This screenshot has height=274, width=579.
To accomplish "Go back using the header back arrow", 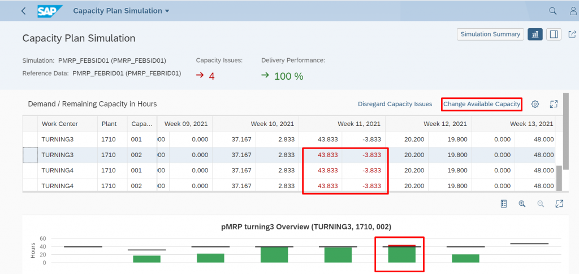I will (x=24, y=11).
